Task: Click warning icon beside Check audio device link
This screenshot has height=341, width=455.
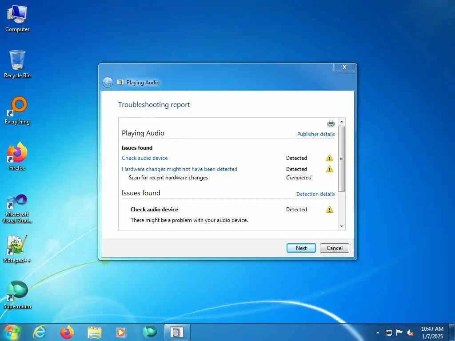Action: click(x=330, y=158)
